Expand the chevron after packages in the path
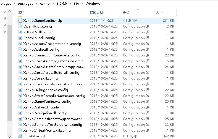 36,4
